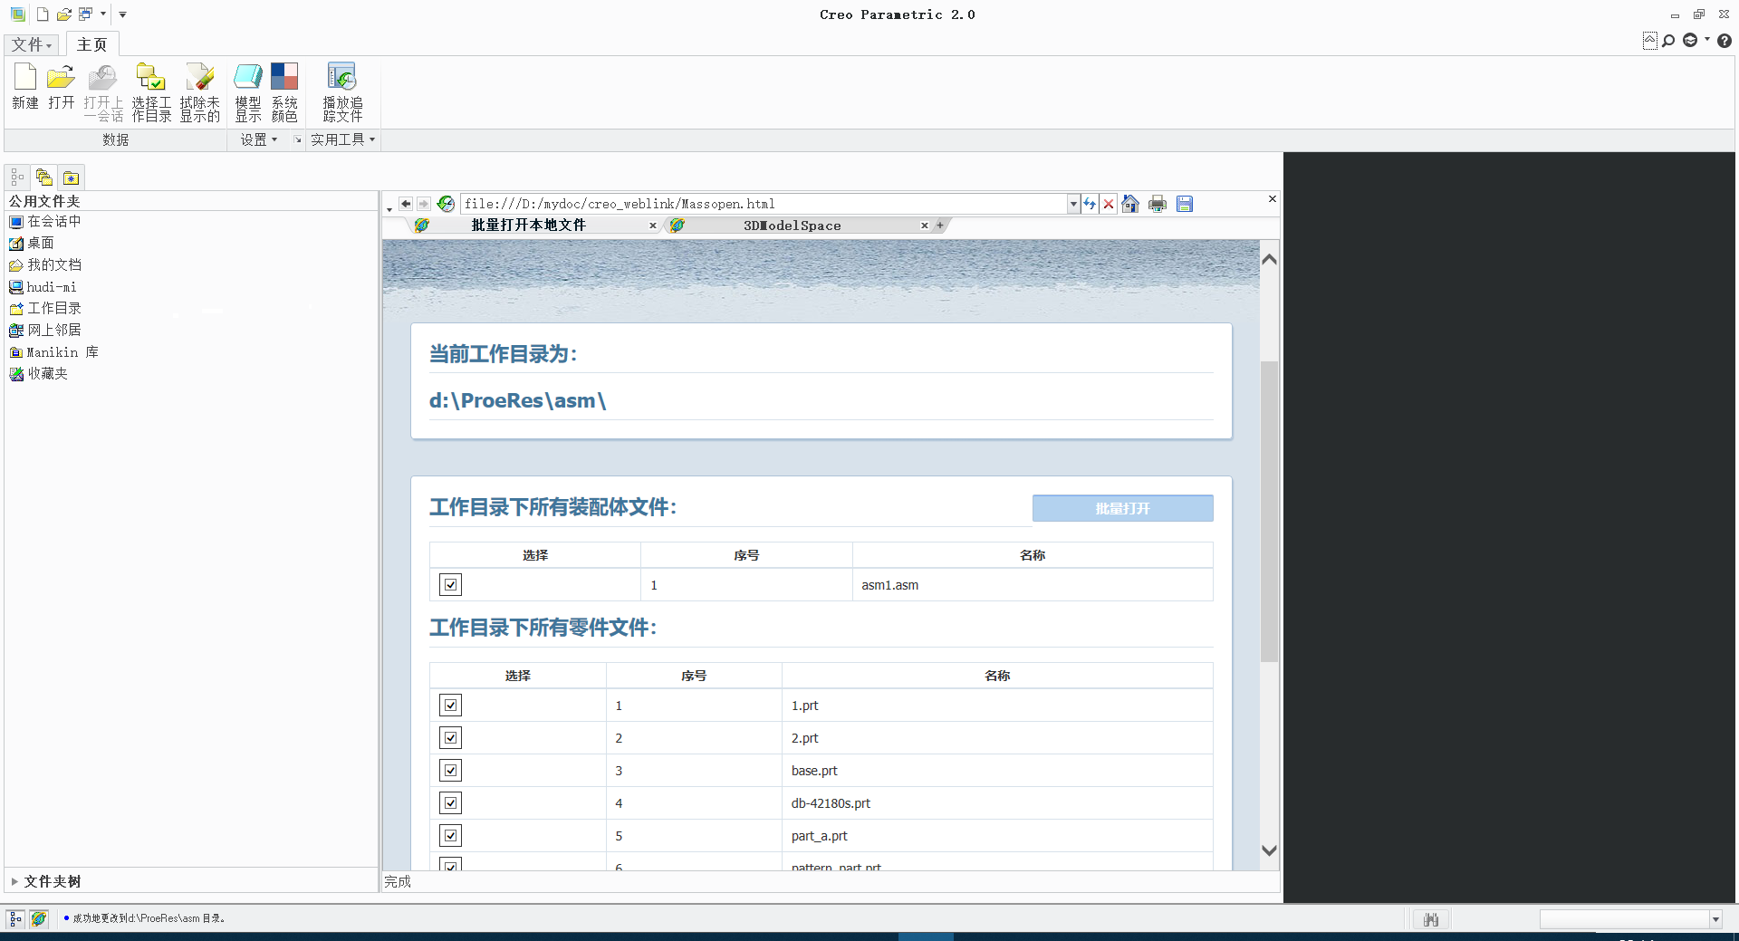Viewport: 1739px width, 941px height.
Task: Open 工作目录 working directory folder
Action: [45, 308]
